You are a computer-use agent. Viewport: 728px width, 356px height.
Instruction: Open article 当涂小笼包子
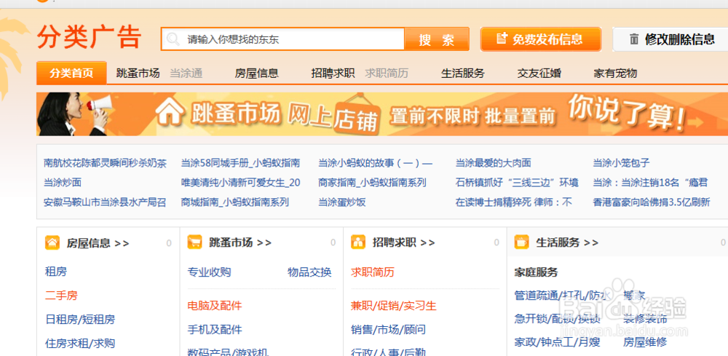tap(621, 163)
